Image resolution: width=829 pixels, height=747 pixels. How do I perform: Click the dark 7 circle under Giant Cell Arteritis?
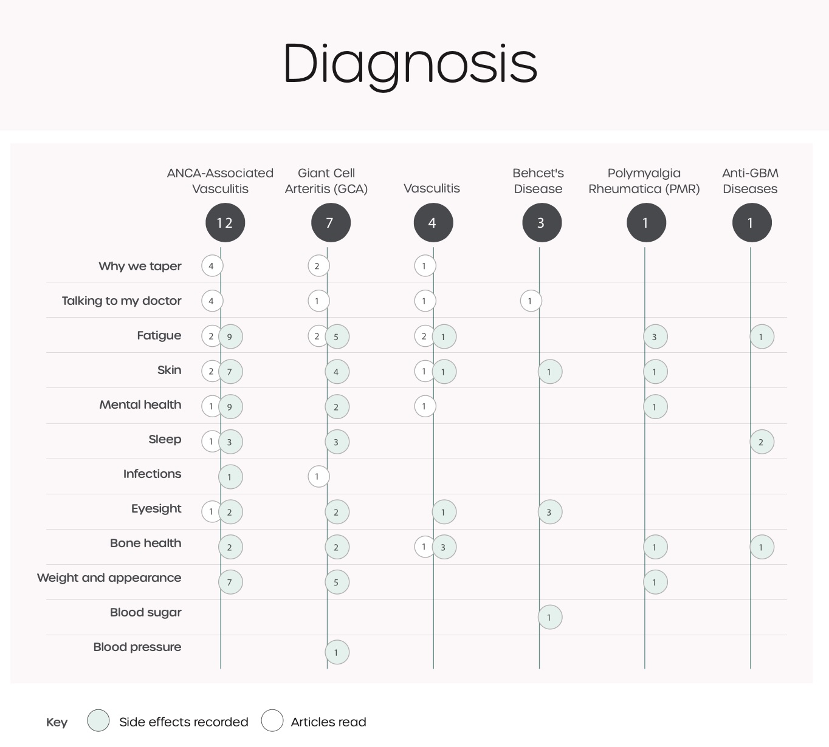[330, 223]
